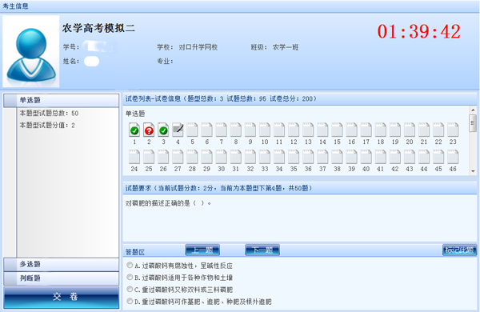480x312 pixels.
Task: Choose answer D 重过磷酸钙可作基肥
Action: (130, 301)
